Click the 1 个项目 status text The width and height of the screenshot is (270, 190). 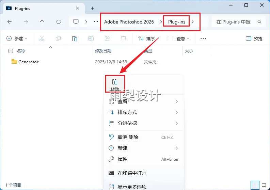(x=13, y=185)
